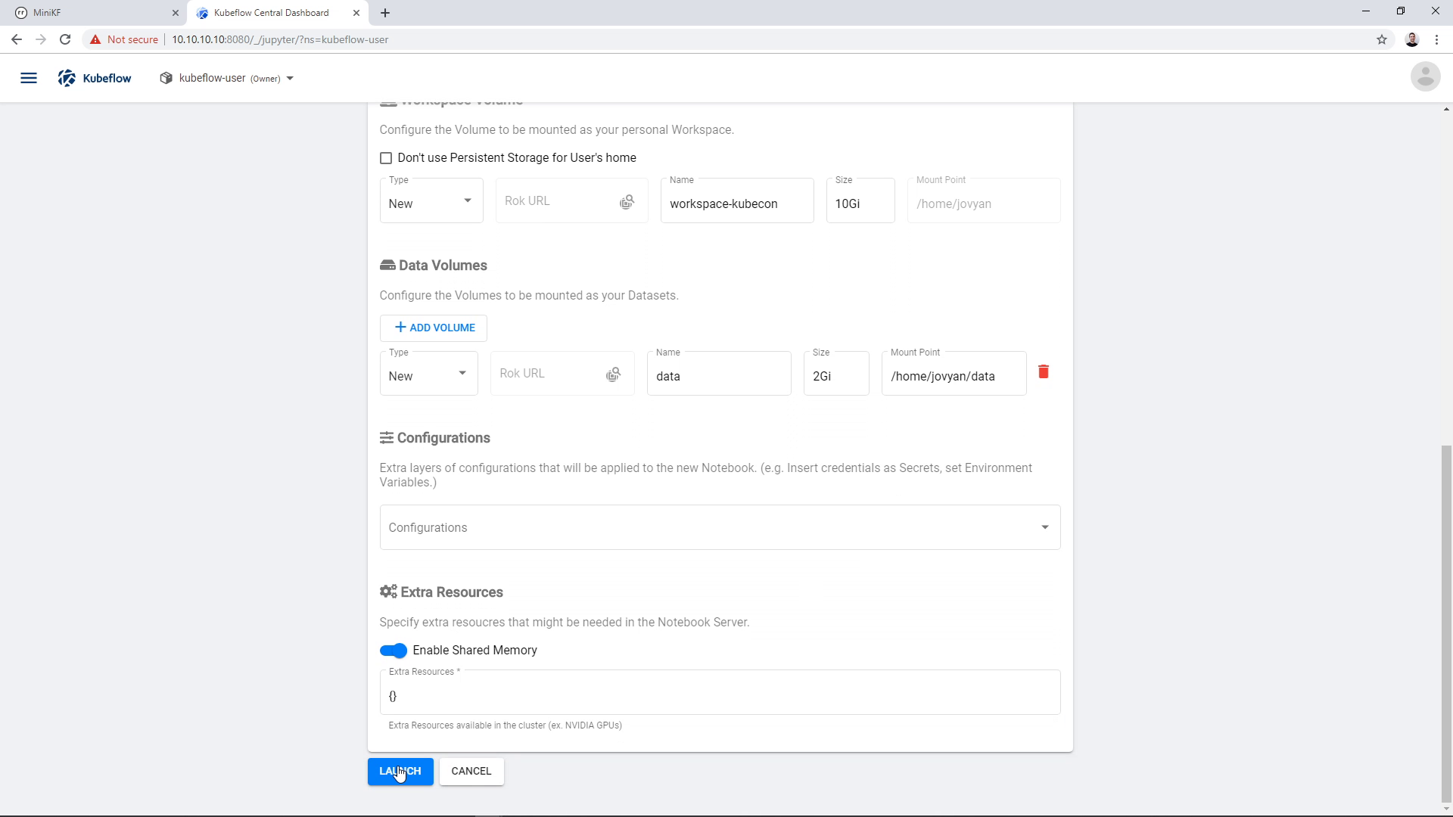Click the Extra Resources section heading
1453x817 pixels.
pyautogui.click(x=441, y=592)
